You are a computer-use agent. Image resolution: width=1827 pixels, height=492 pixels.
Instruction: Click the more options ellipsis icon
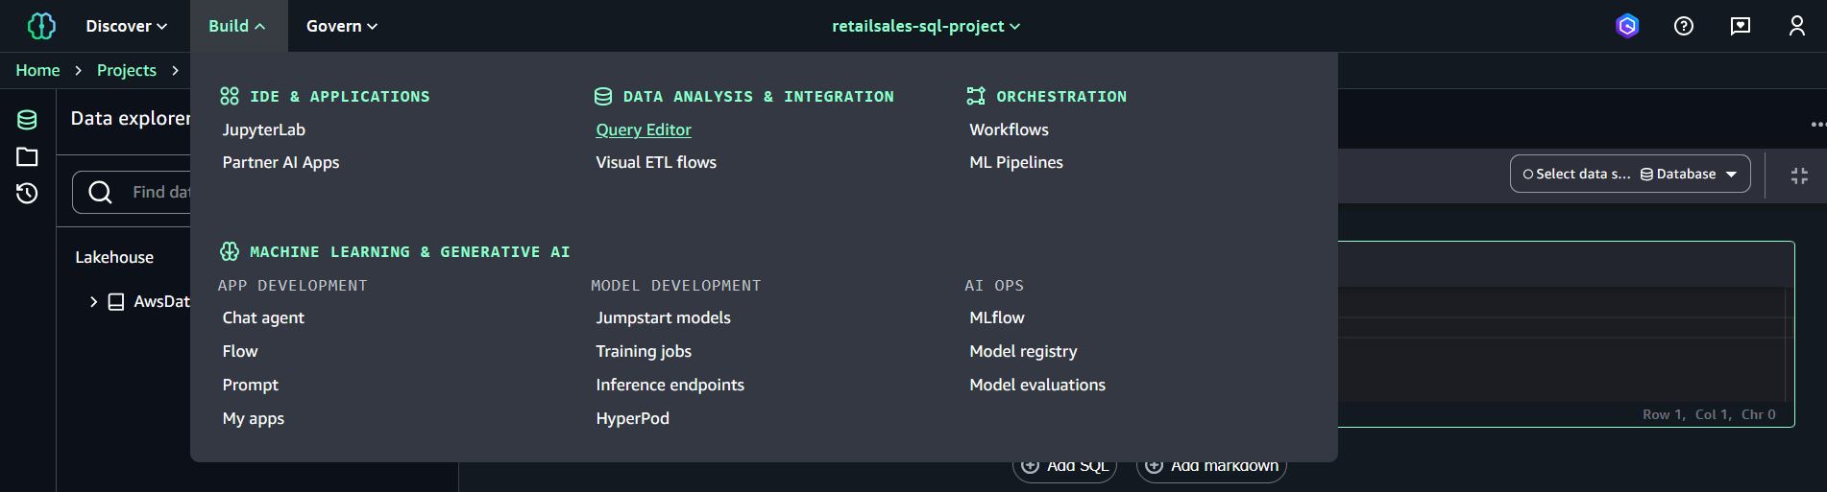click(x=1817, y=125)
